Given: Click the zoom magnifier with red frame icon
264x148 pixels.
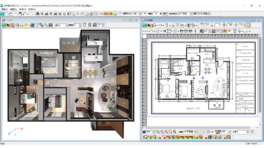Looking at the screenshot, I should pos(170,132).
